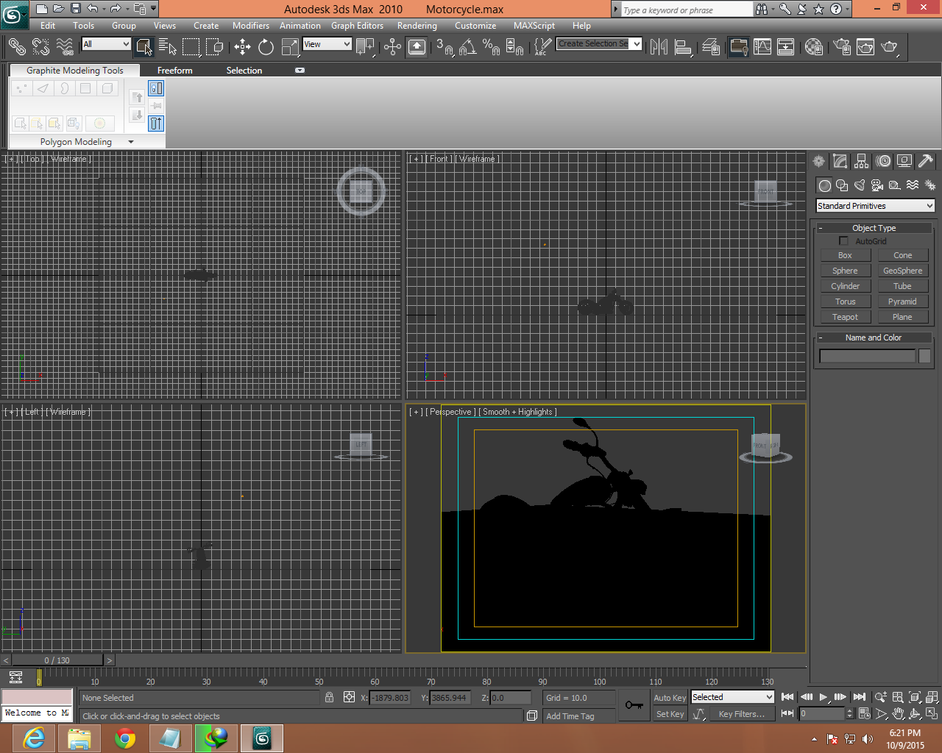The width and height of the screenshot is (942, 753).
Task: Activate the Select and Rotate tool
Action: tap(266, 47)
